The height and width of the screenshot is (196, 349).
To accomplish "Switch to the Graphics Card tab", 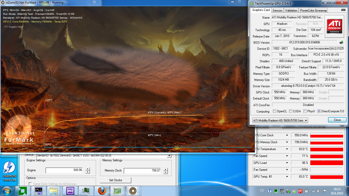I will click(x=261, y=10).
